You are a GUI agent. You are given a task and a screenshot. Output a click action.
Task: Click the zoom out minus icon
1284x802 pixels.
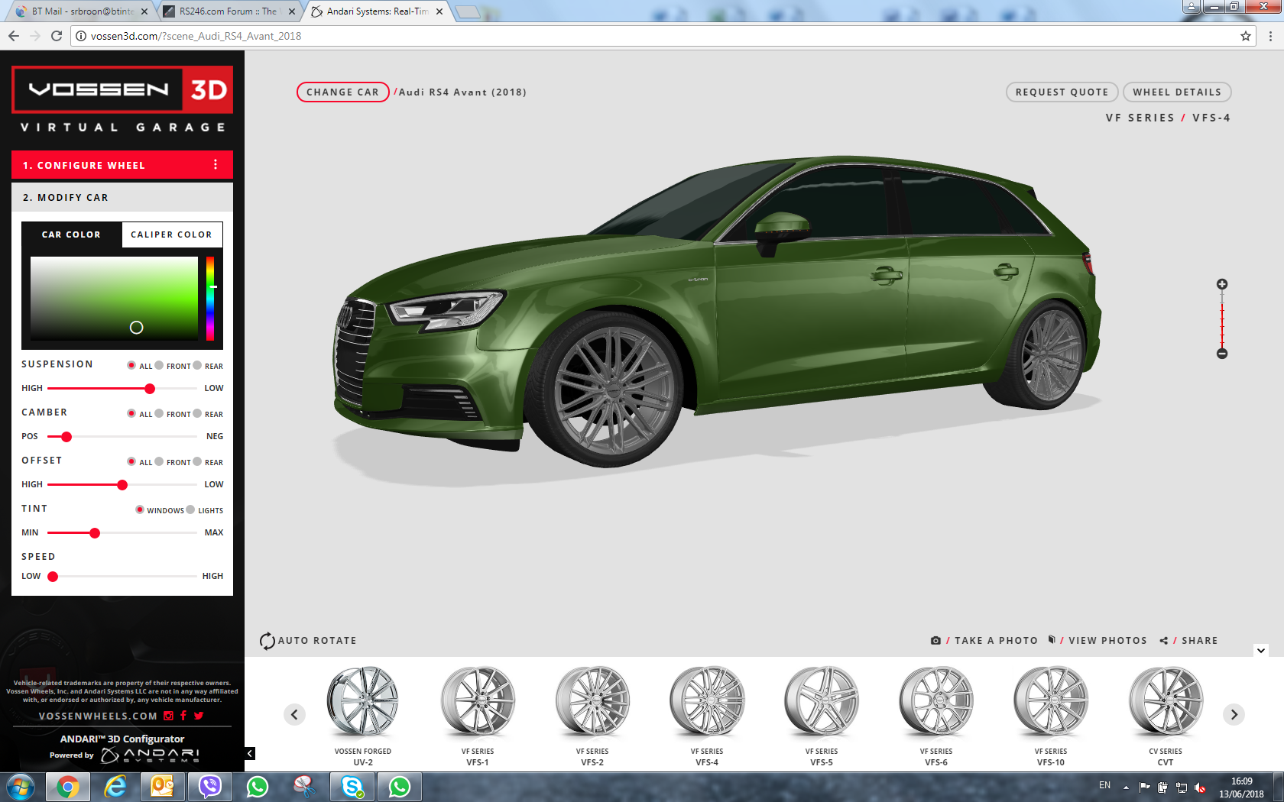[1222, 354]
